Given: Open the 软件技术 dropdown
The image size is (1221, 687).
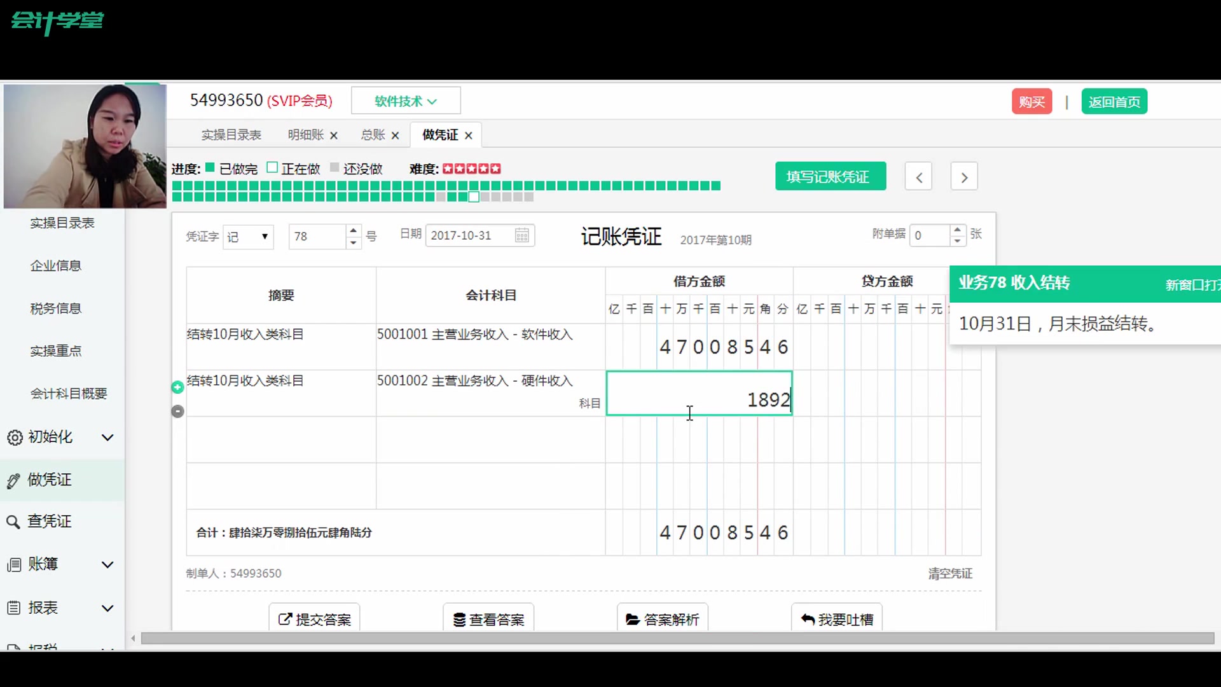Looking at the screenshot, I should [x=406, y=101].
